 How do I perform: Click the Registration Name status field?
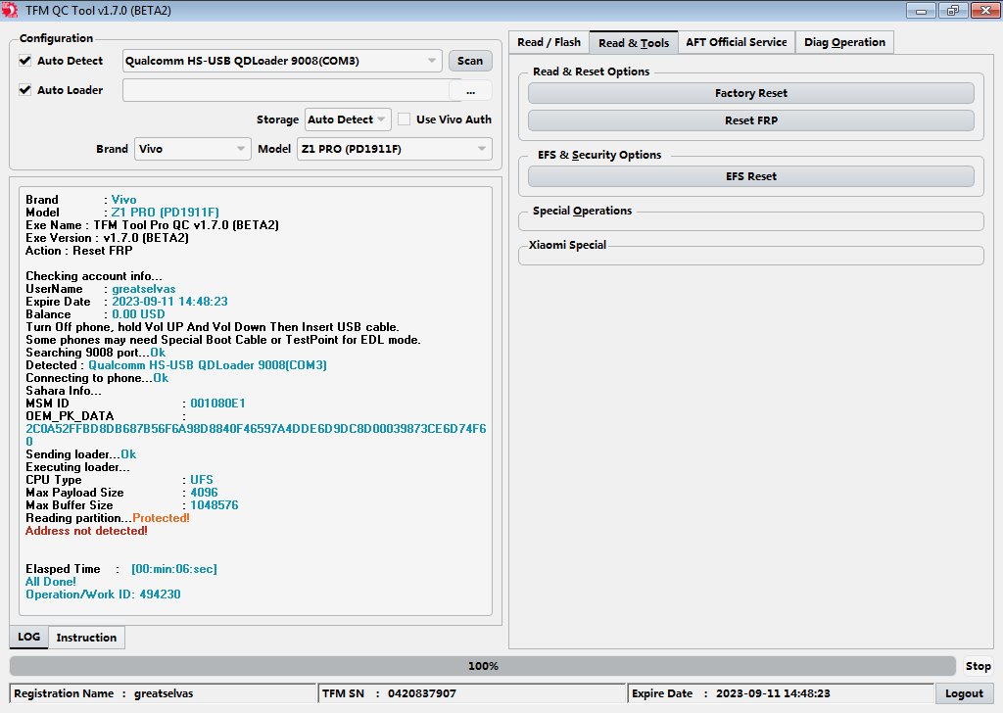coord(164,693)
